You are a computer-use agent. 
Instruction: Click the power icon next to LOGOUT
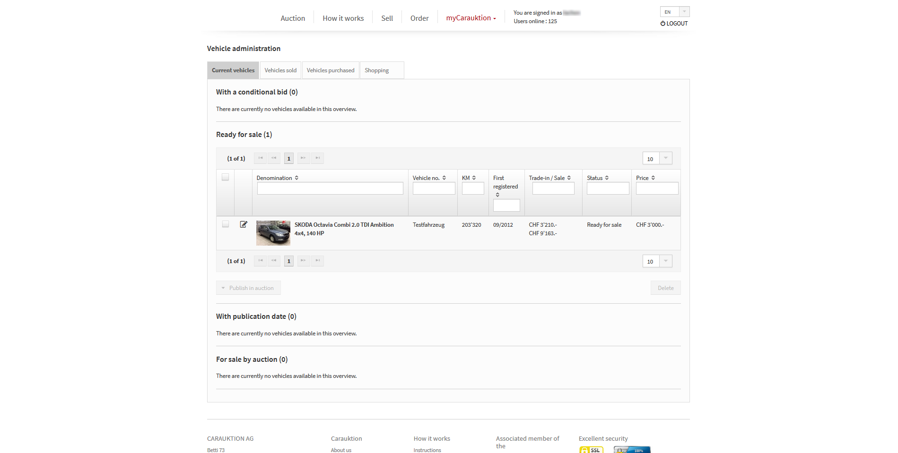[x=663, y=24]
